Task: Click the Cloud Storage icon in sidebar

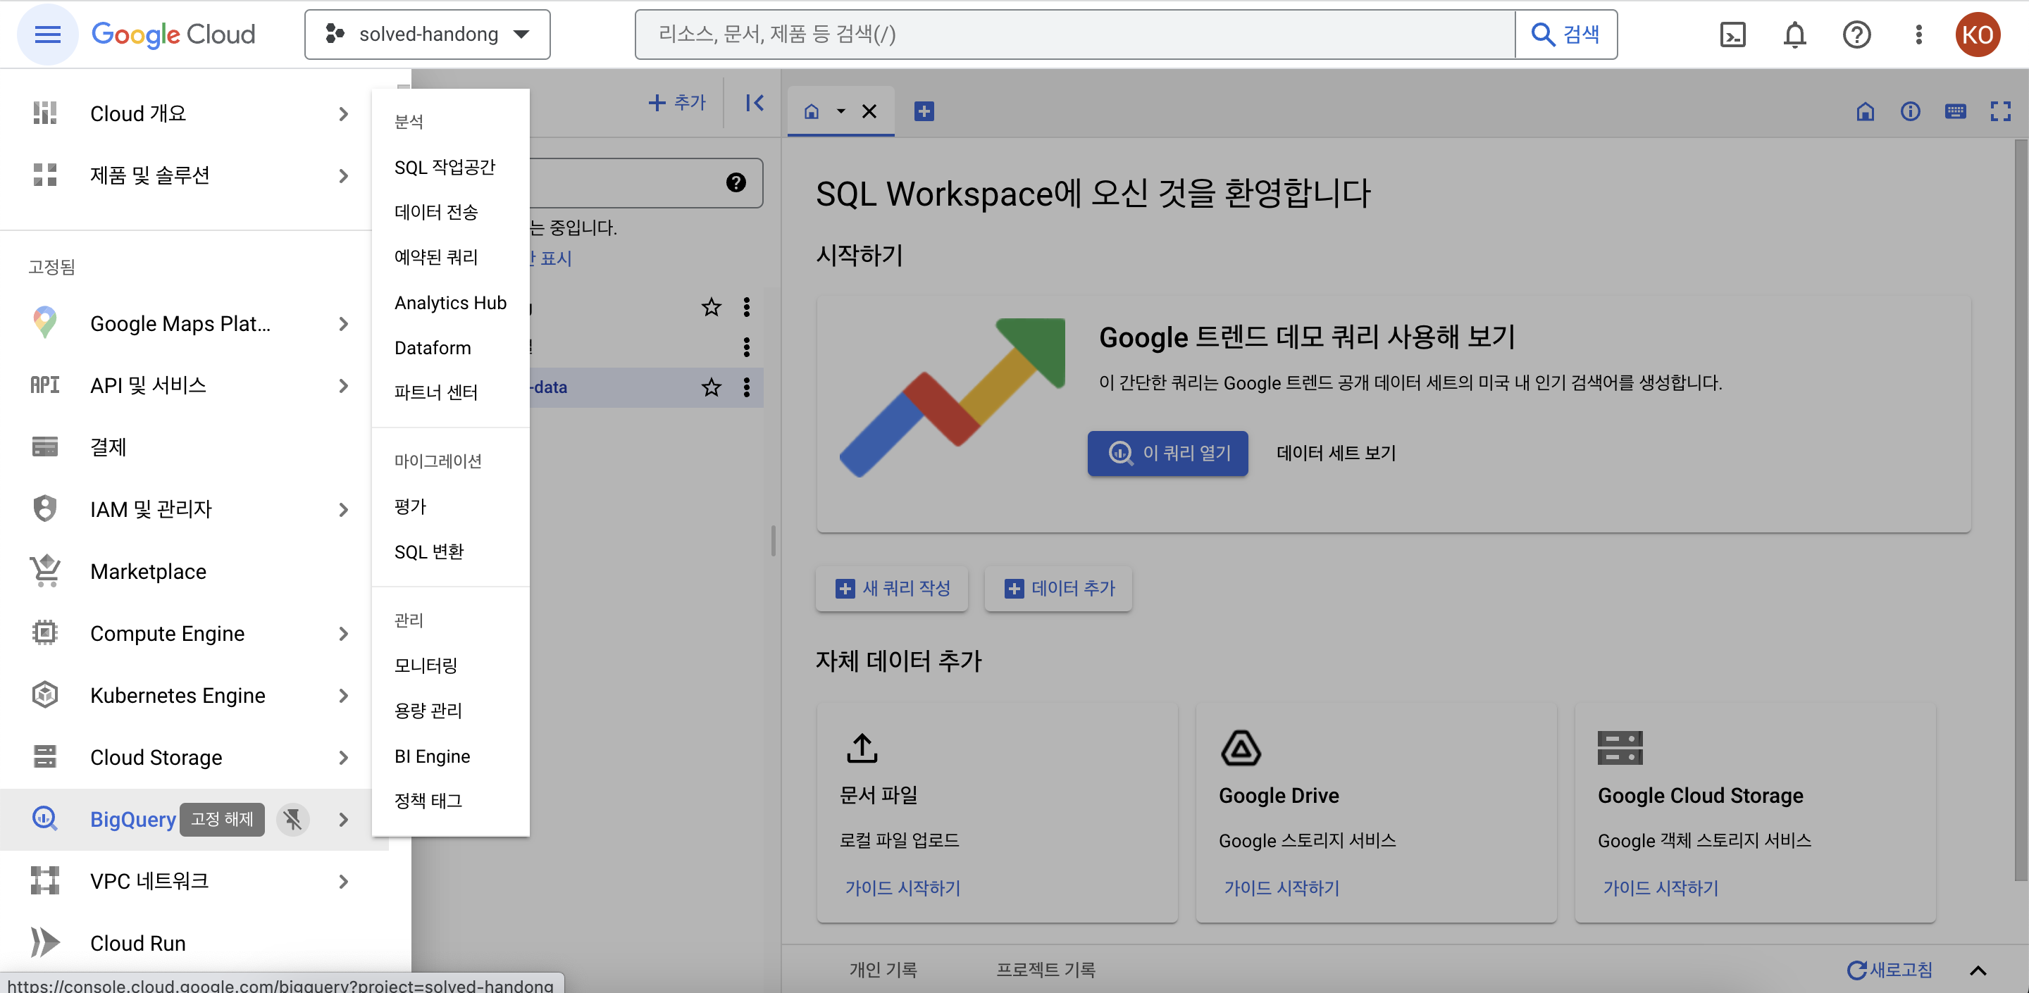Action: pos(45,757)
